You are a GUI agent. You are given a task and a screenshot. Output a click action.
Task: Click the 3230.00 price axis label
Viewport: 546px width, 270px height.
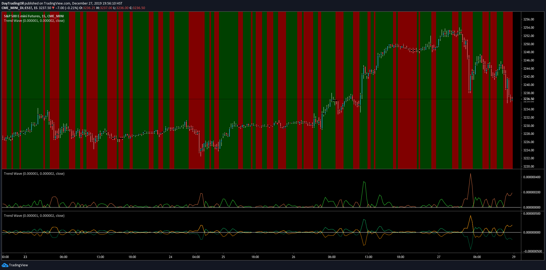[528, 126]
